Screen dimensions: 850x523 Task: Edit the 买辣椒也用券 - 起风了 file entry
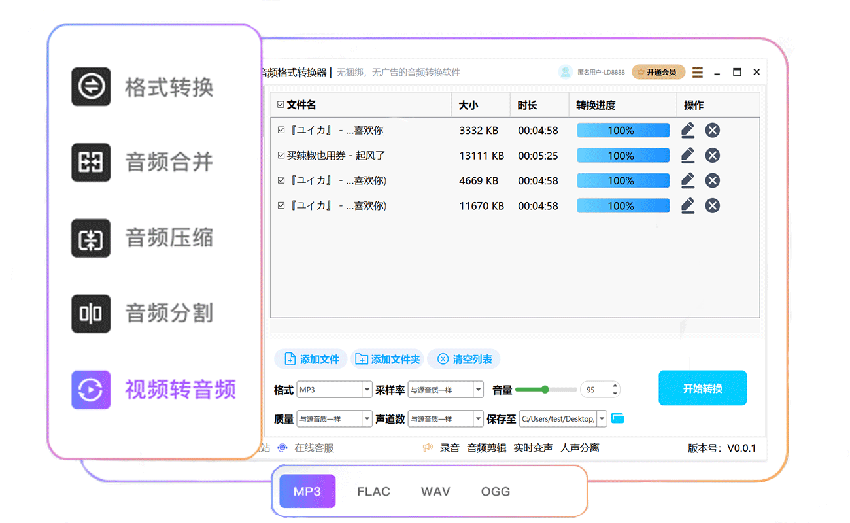(687, 155)
